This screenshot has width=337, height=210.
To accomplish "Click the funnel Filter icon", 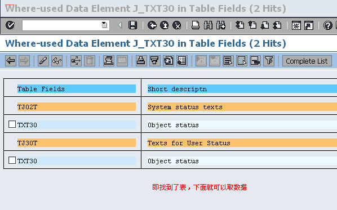I will (x=269, y=61).
